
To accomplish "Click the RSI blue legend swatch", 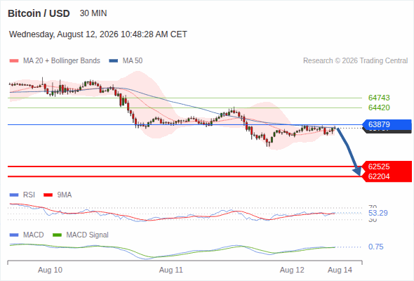I will [14, 195].
